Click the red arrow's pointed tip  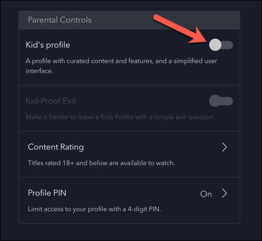click(x=208, y=41)
